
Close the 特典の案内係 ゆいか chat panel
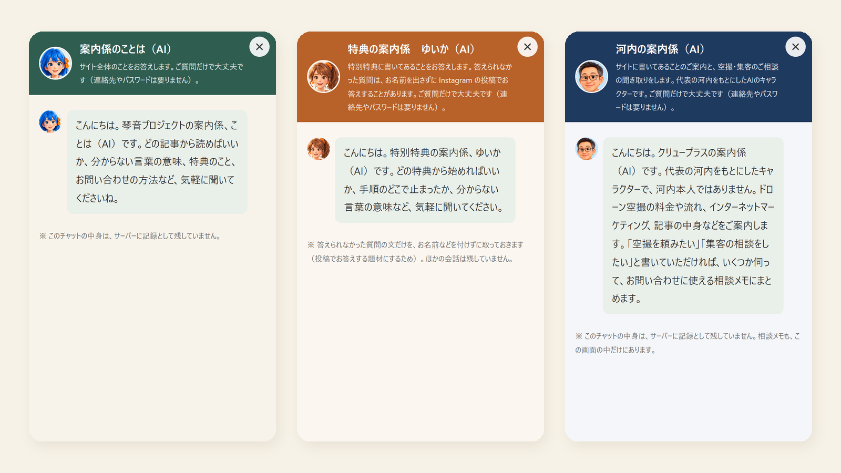tap(527, 47)
